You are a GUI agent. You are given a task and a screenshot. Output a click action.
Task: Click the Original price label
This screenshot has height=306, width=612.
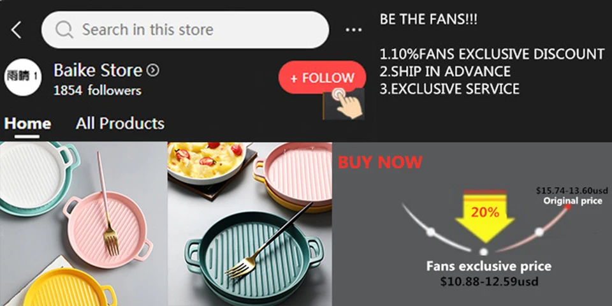click(x=572, y=201)
